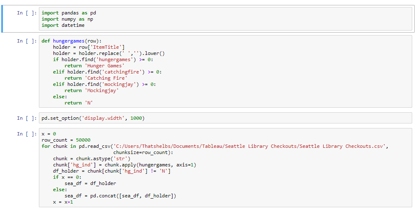The image size is (418, 211).
Task: Click the df_holder = chunk[...] filter line
Action: click(112, 171)
